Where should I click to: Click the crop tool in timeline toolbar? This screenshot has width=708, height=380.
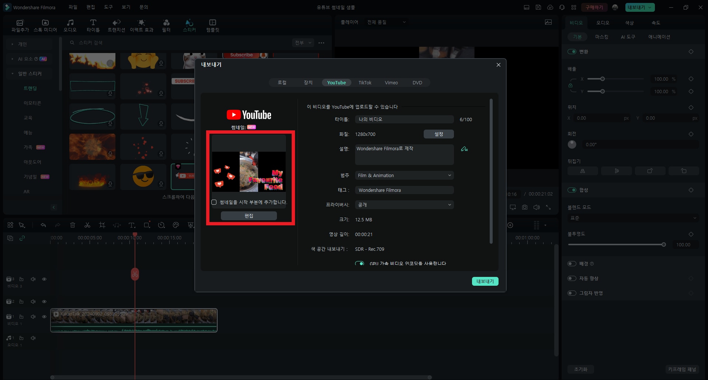point(102,225)
